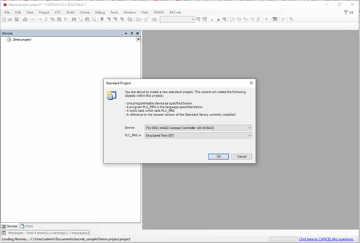Open the Window menu
Image resolution: width=360 pixels, height=243 pixels.
click(x=130, y=12)
